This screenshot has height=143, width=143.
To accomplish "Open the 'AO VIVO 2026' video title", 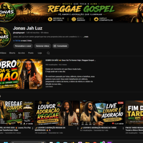I will tap(15, 129).
